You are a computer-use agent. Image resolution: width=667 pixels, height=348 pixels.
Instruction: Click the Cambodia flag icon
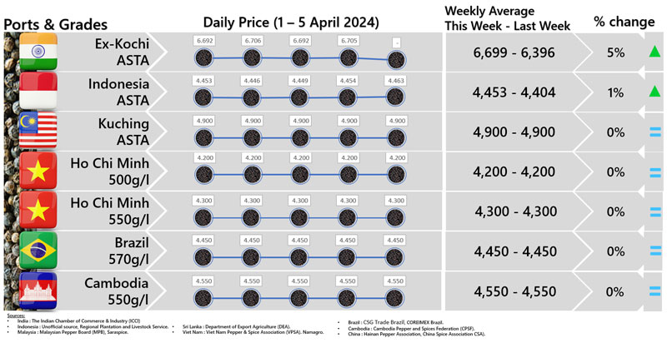pos(37,290)
